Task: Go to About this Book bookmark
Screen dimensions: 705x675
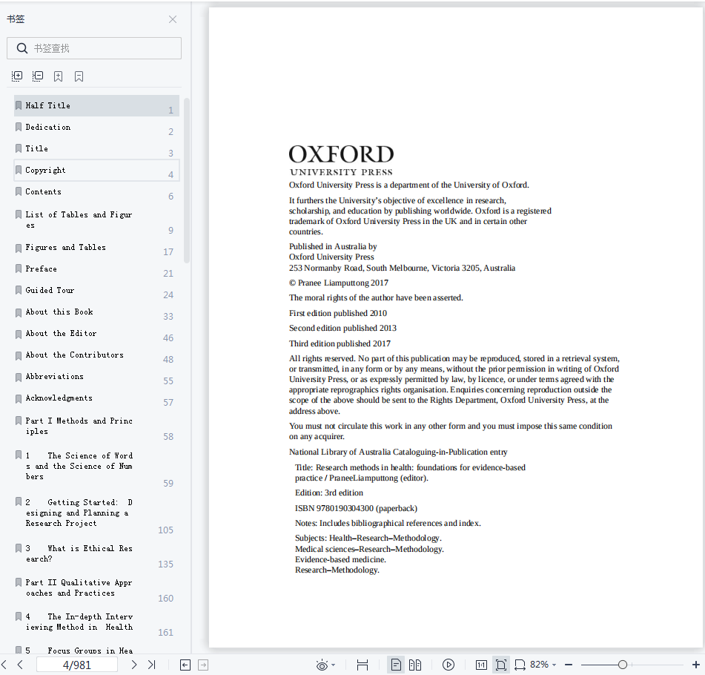Action: click(x=96, y=313)
